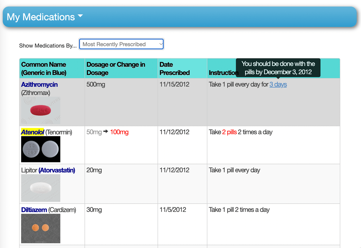Click the Atorvastatin generic name
Viewport: 361px width, 248px height.
[57, 170]
